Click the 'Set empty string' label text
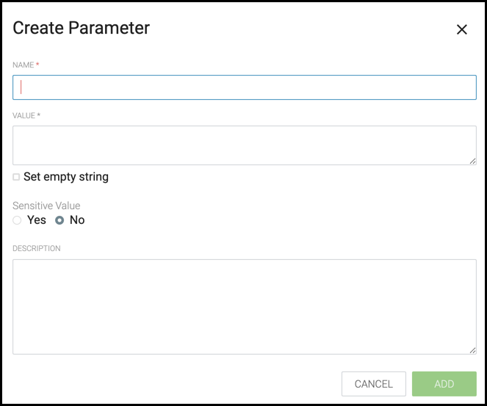The image size is (487, 406). (x=66, y=177)
